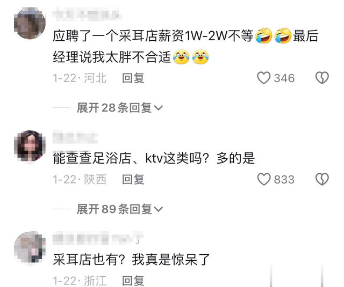Open the first commenter's blurred username

point(87,14)
